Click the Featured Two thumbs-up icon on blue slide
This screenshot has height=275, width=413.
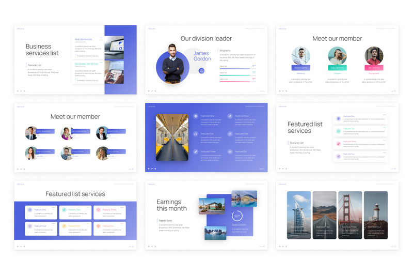pyautogui.click(x=196, y=134)
